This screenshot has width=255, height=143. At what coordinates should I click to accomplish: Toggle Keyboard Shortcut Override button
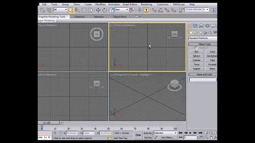[146, 10]
